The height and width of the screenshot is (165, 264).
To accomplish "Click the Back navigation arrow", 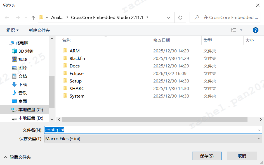I will (x=7, y=18).
